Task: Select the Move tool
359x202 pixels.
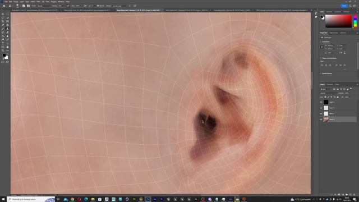Action: (3, 14)
